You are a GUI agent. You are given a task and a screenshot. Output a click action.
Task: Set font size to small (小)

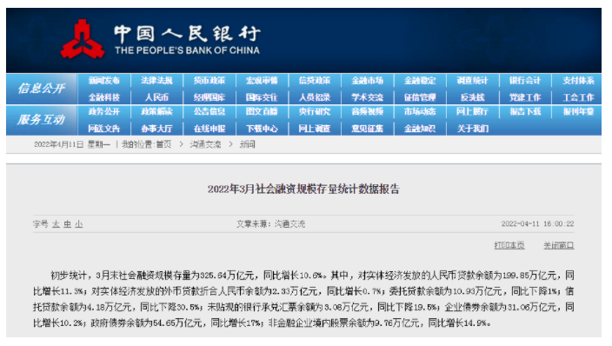(79, 224)
